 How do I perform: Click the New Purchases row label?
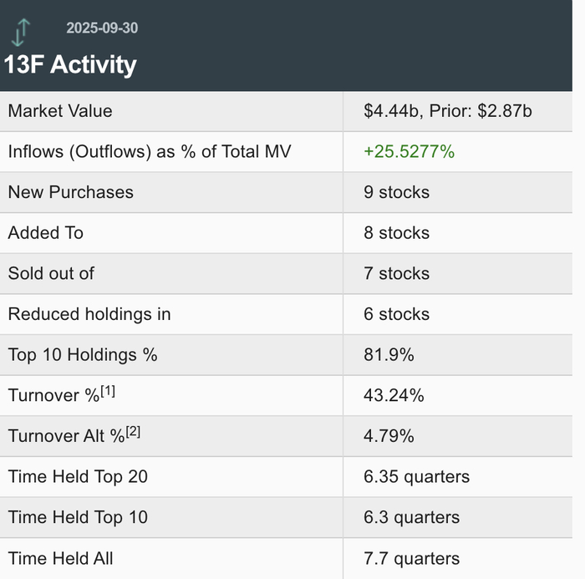coord(70,192)
